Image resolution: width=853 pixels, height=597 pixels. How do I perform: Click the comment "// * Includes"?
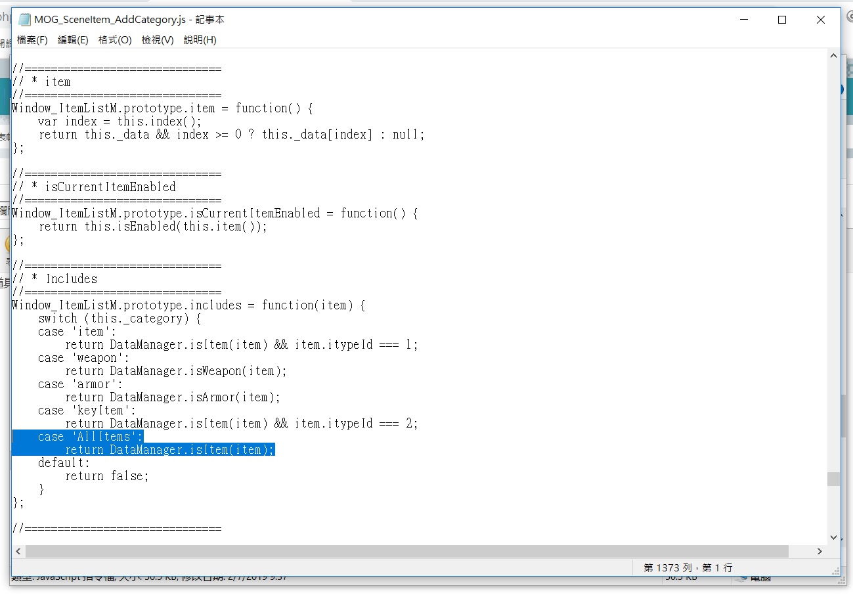click(x=55, y=279)
